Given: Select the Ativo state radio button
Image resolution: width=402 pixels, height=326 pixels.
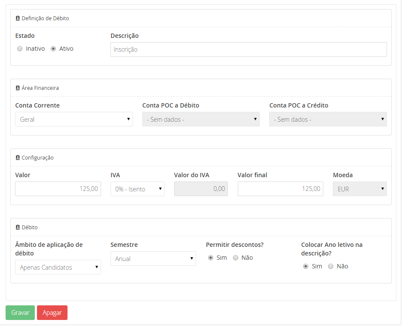Looking at the screenshot, I should pos(53,49).
